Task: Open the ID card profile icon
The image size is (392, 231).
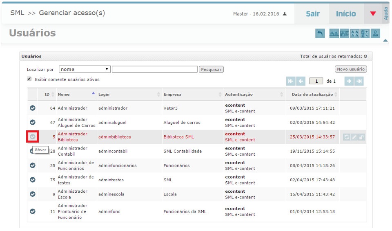Action: point(344,34)
